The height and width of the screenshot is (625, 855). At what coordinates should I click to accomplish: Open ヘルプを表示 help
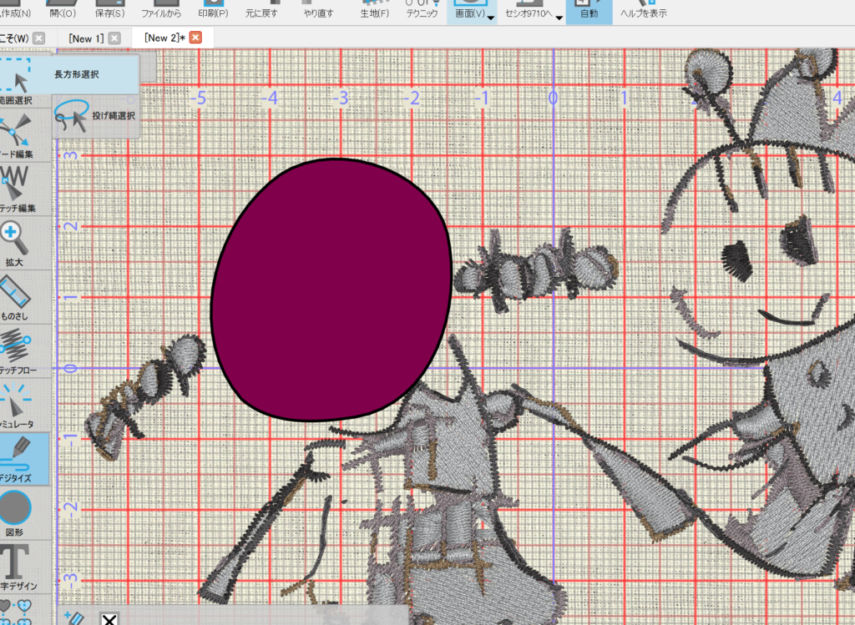644,12
